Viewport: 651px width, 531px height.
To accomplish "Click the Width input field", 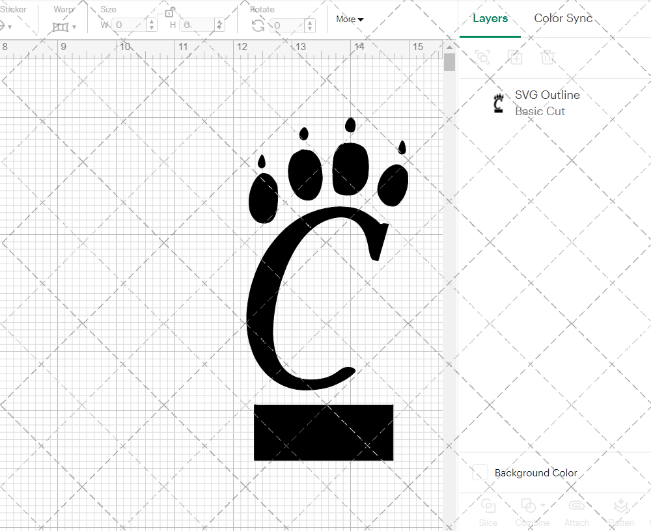I will click(x=130, y=25).
